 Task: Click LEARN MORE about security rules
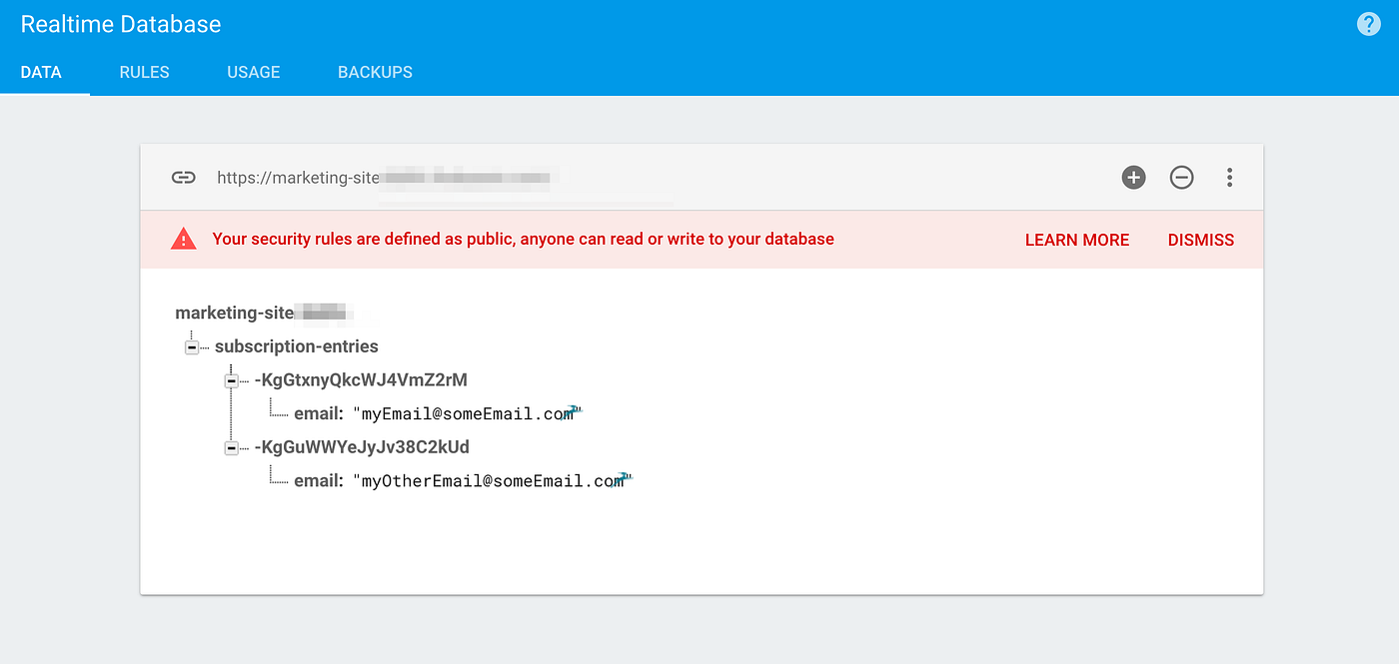pos(1077,240)
